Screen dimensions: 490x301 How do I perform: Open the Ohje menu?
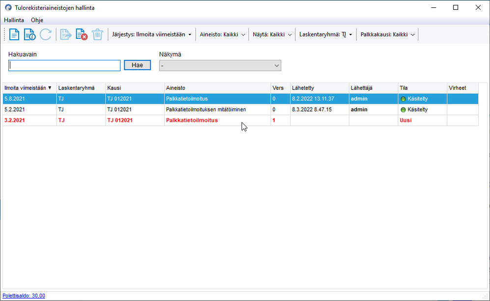tap(37, 20)
